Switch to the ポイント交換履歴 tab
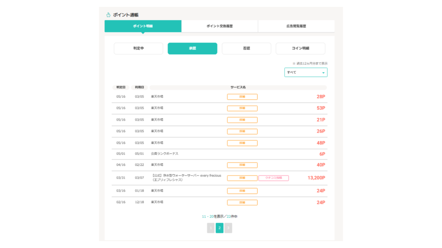 coord(219,26)
